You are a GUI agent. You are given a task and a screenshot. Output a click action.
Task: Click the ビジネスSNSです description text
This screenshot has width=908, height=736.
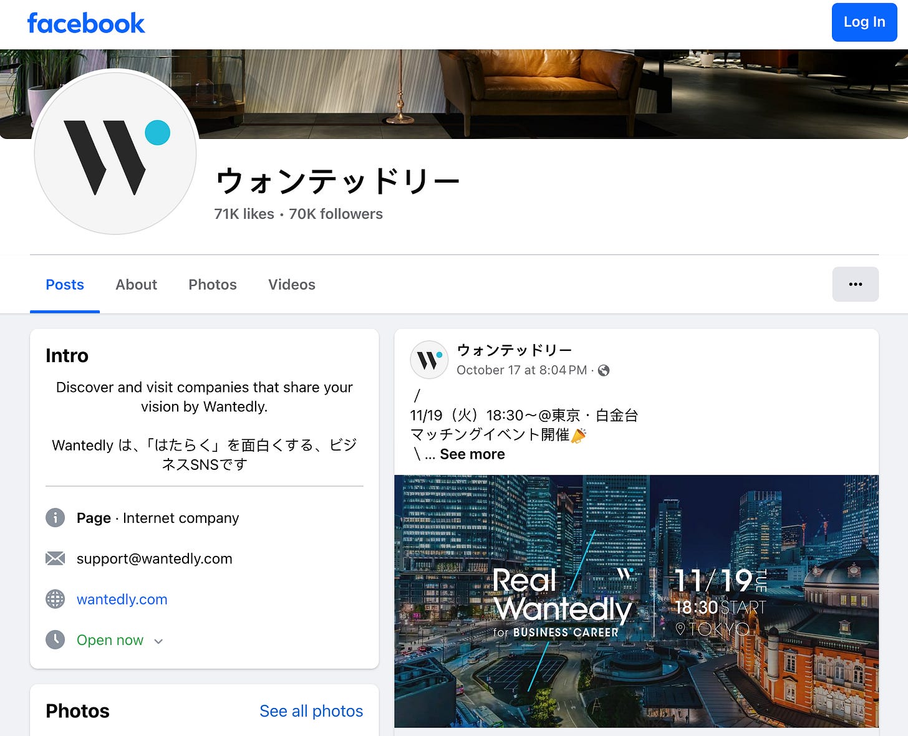[x=205, y=455]
